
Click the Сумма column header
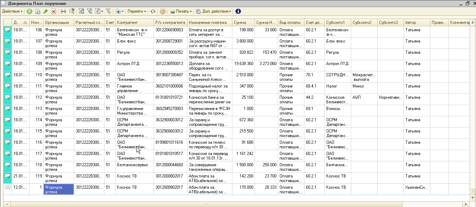pos(243,22)
